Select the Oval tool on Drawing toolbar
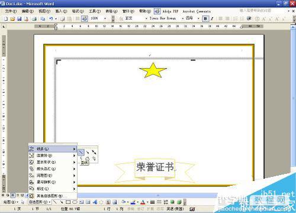The width and height of the screenshot is (296, 213). [x=75, y=202]
